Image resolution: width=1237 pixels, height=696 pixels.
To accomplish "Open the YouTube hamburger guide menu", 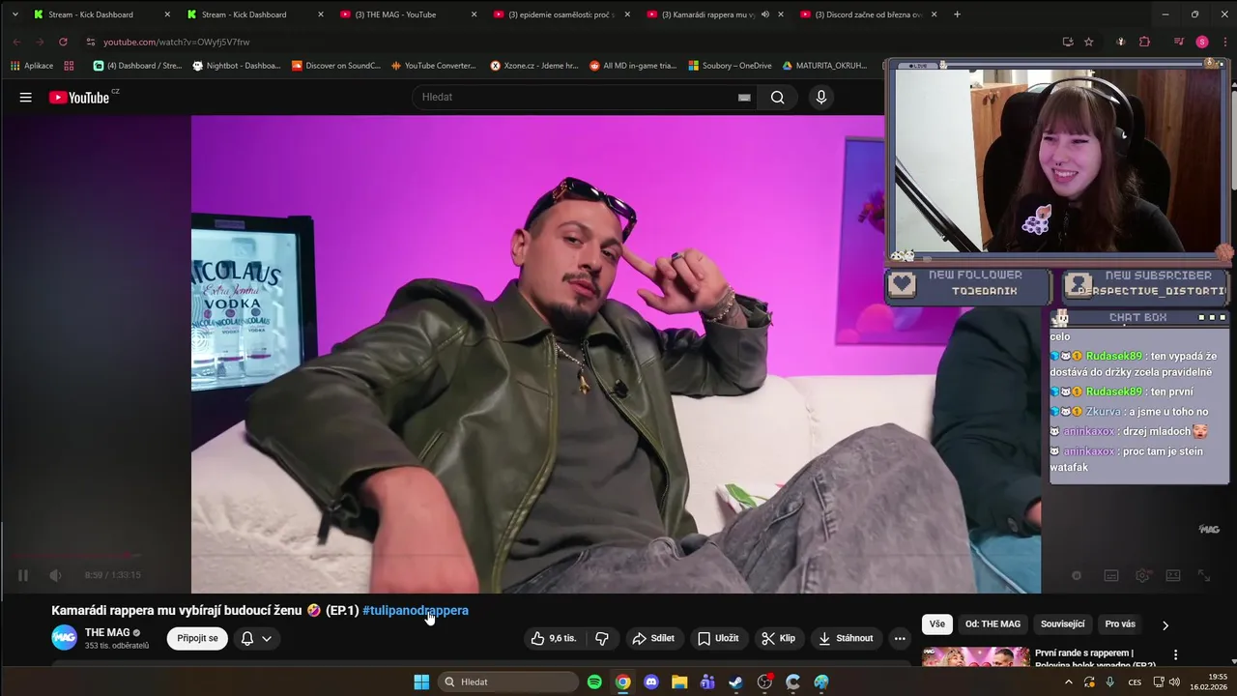I will coord(26,97).
